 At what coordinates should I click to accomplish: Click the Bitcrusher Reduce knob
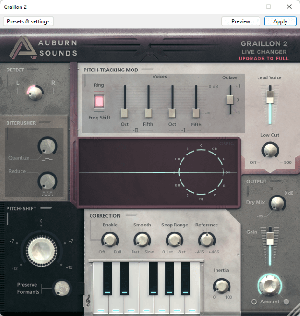[x=47, y=181]
